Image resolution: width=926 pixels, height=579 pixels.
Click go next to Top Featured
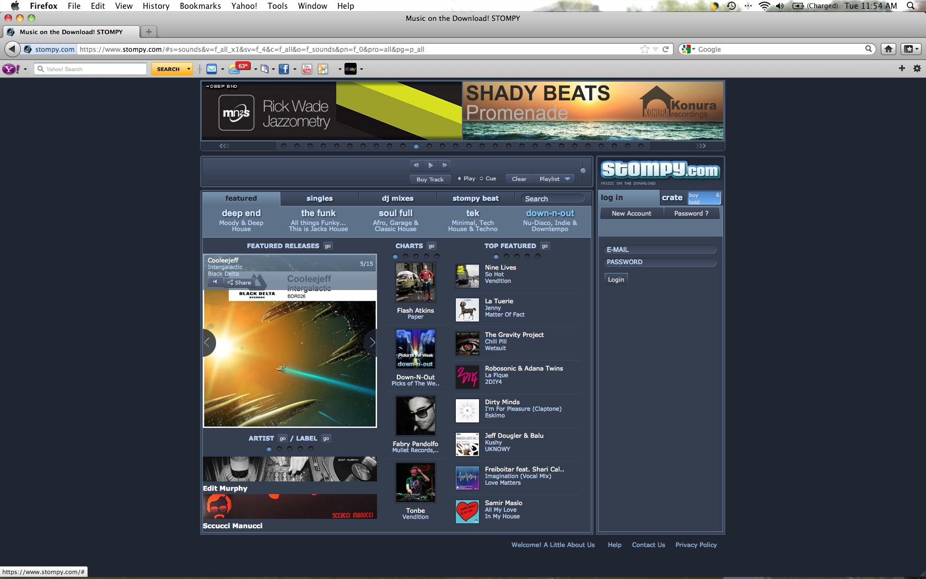[x=545, y=246]
